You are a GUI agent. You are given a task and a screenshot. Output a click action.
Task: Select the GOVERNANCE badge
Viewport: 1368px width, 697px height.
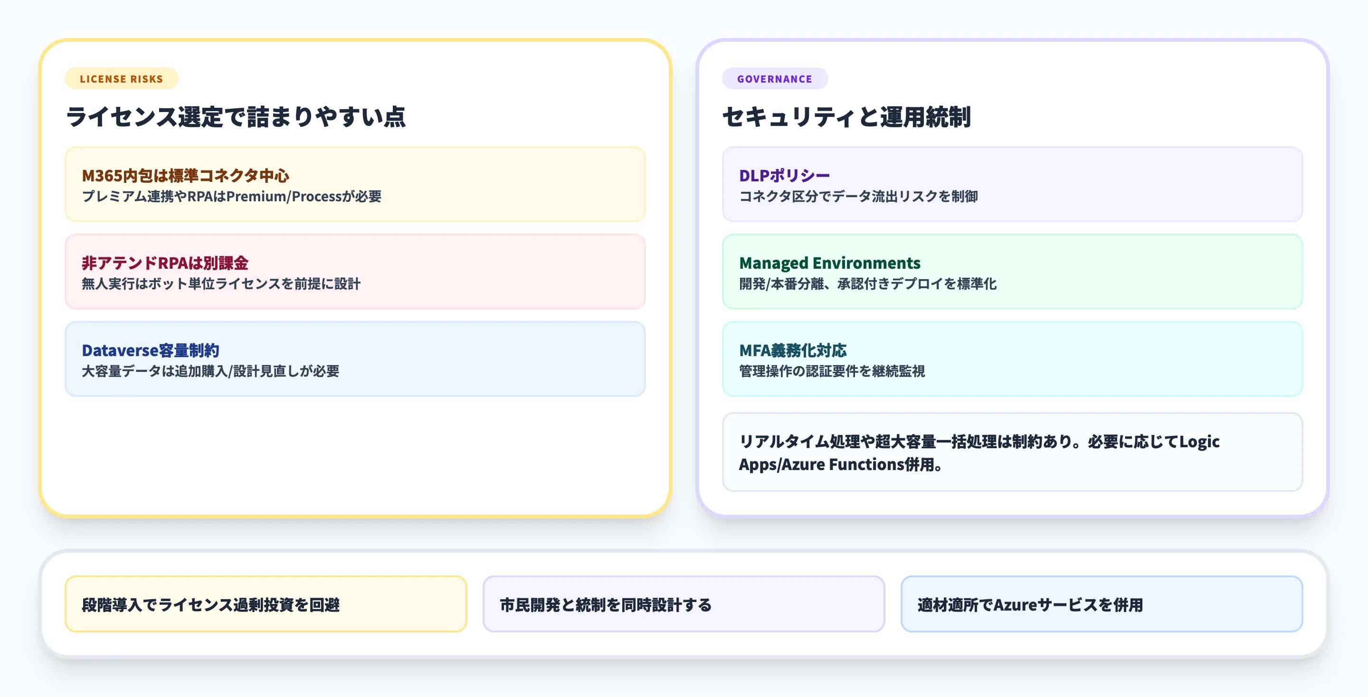(774, 78)
